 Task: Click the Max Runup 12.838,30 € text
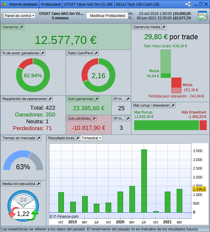coord(144,114)
